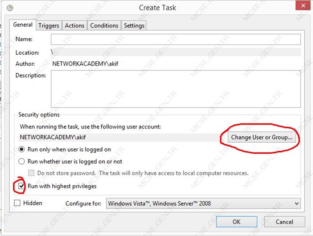Click the Change User or Group button
The image size is (313, 236).
262,137
